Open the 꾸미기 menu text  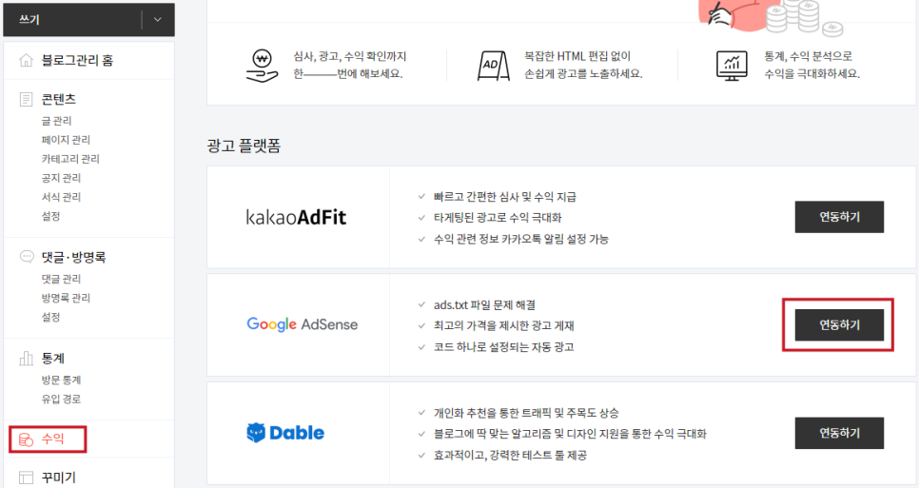(x=59, y=478)
